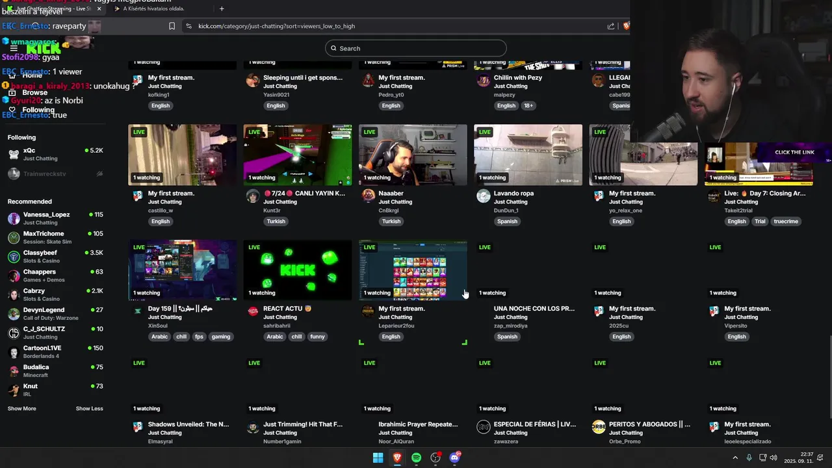
Task: Click the Turkish tag under Naaaber
Action: [x=391, y=221]
